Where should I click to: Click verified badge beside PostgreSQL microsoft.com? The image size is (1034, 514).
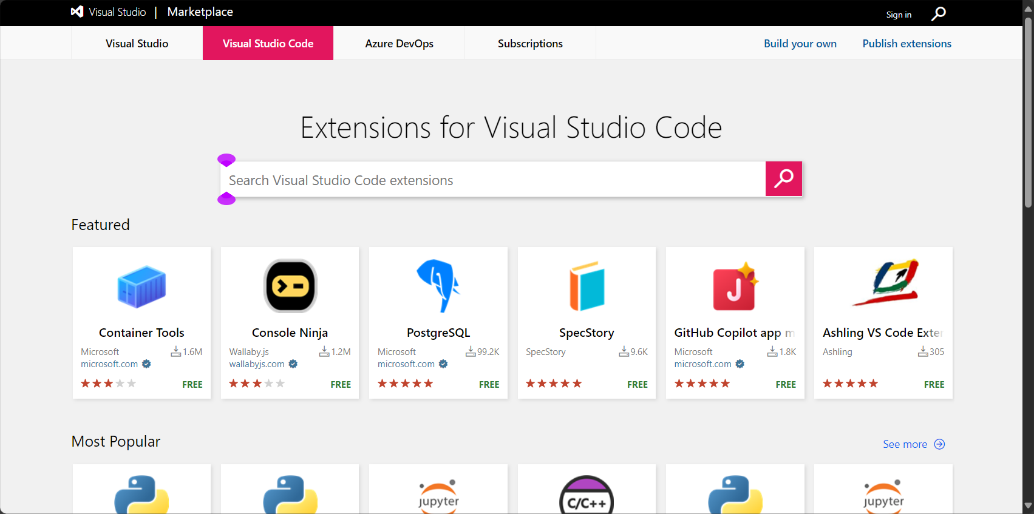coord(443,364)
